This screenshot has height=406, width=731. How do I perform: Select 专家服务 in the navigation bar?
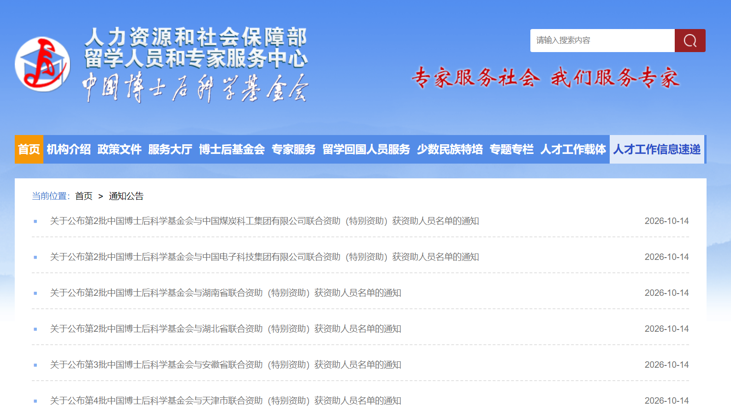tap(294, 149)
